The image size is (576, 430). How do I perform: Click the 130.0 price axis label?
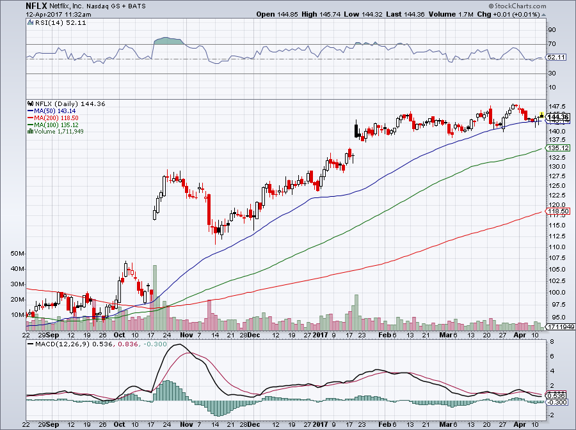557,166
